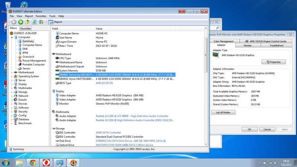
Task: Expand the Network tree node
Action: tap(12, 96)
